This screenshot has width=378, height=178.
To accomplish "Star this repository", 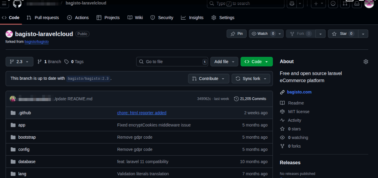I will pyautogui.click(x=343, y=34).
